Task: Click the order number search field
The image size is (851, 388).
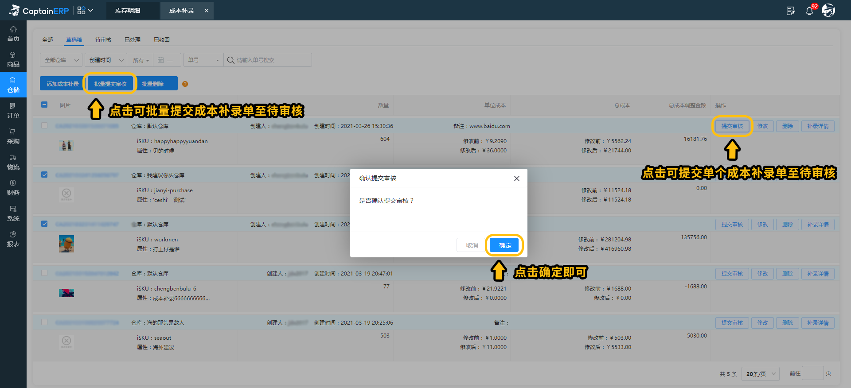Action: (x=268, y=60)
